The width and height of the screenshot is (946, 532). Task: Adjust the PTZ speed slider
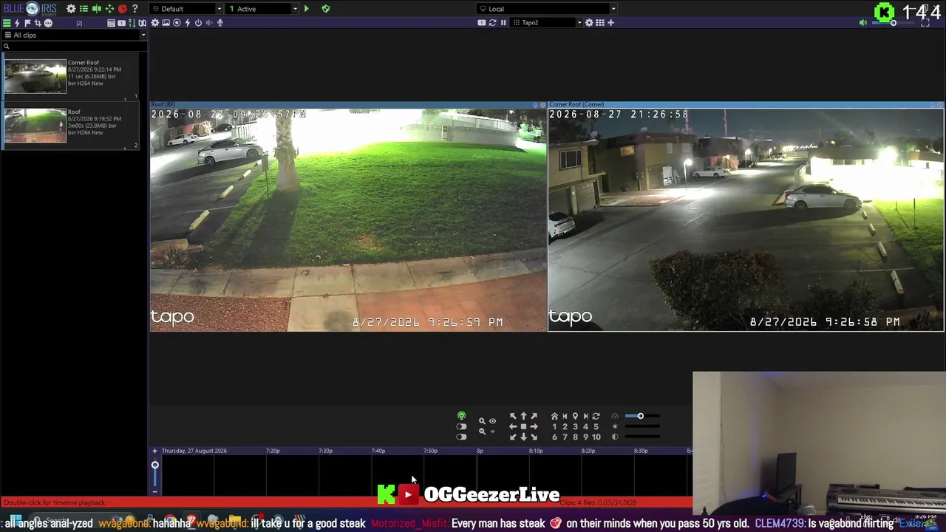(x=642, y=416)
